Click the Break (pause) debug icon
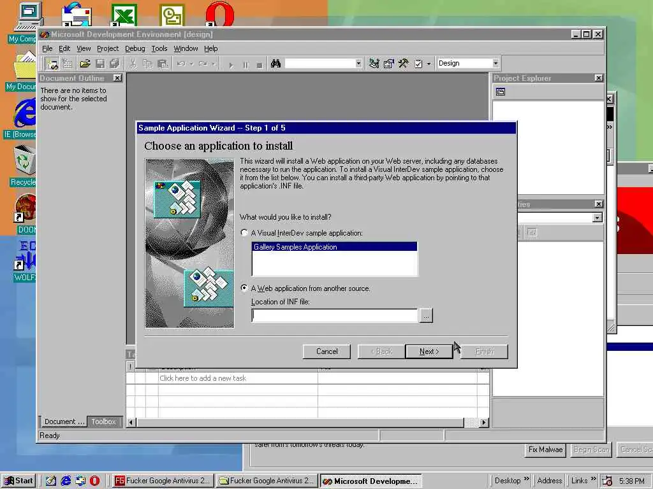Screen dimensions: 653x489 246,64
